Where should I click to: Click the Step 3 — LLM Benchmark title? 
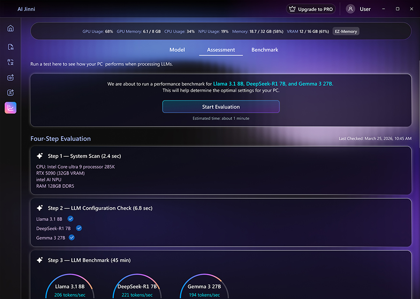89,260
